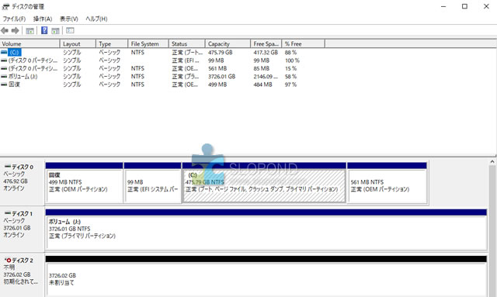Click the 88 % free cell
497x297 pixels.
290,52
